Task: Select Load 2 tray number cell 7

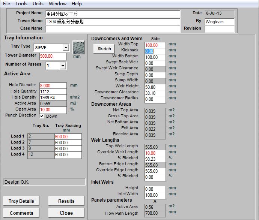Action: coord(41,143)
